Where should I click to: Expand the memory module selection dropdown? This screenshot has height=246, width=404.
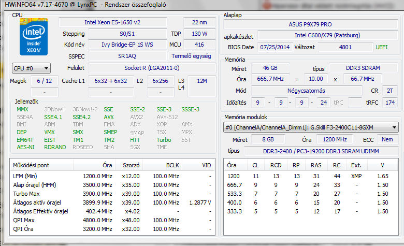(311, 127)
